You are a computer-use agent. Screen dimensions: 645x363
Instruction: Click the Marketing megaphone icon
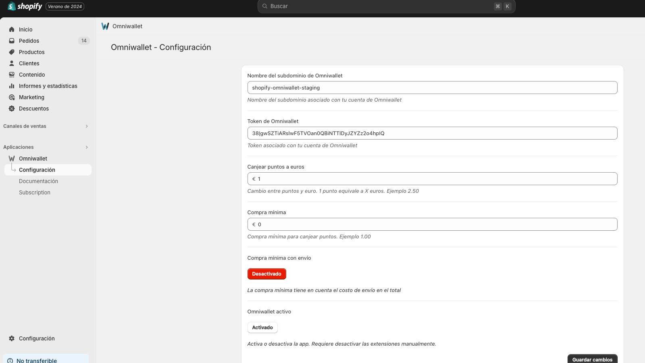pos(12,97)
